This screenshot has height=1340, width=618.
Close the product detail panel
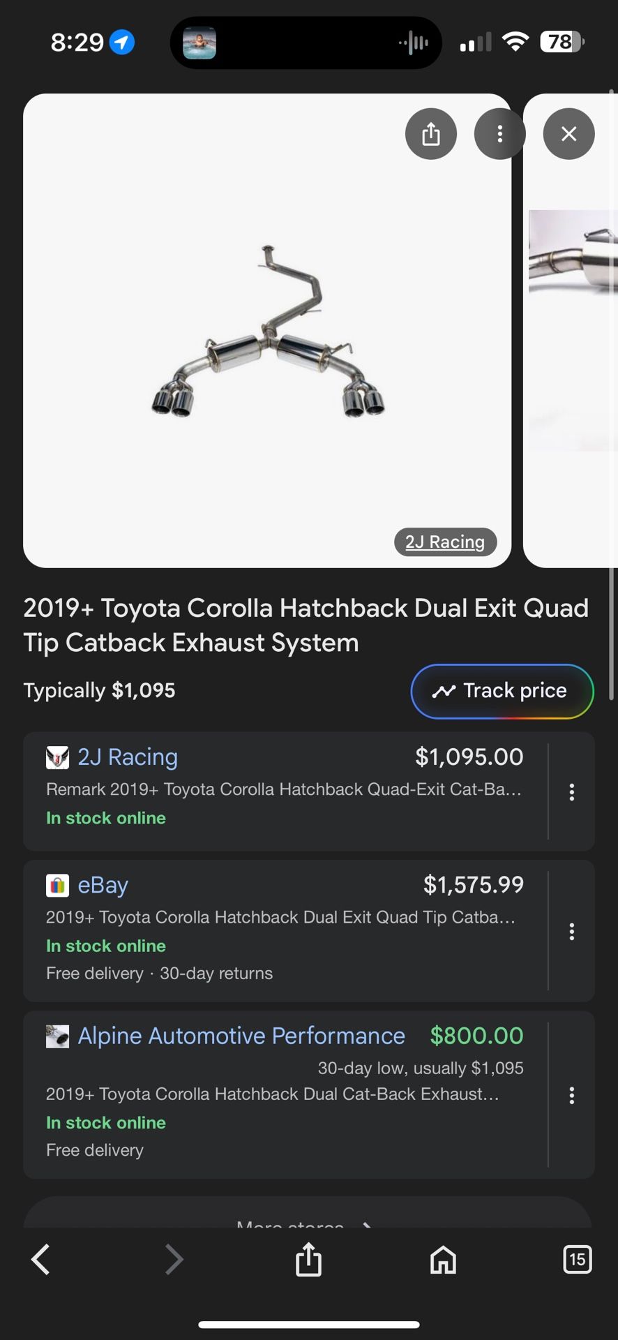568,134
